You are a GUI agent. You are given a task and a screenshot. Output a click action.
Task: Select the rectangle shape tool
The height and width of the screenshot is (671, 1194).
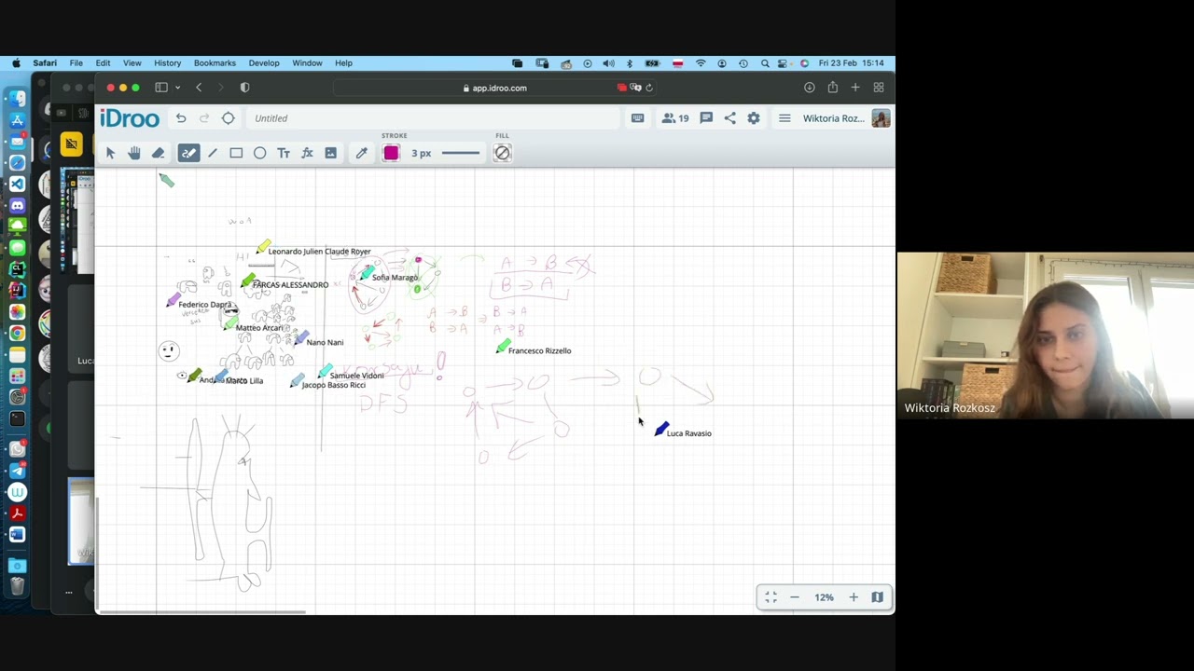[236, 153]
